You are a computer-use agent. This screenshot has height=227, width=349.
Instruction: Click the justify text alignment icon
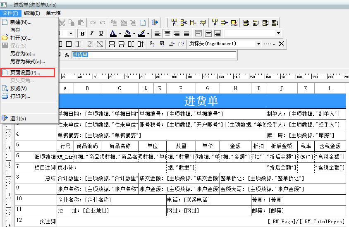click(186, 33)
